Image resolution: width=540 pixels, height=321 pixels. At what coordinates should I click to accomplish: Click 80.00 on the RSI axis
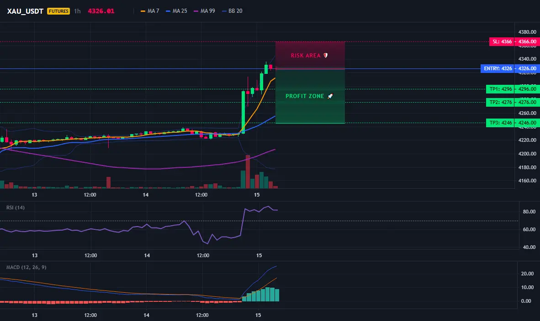coord(529,212)
